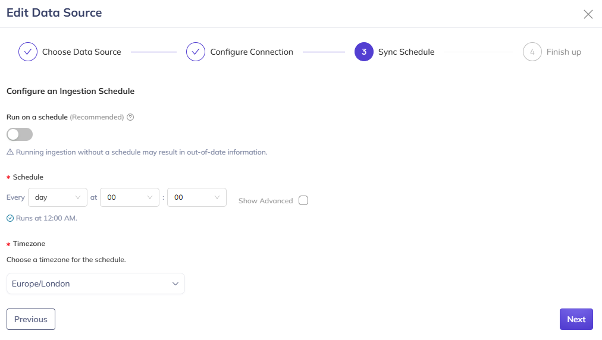Click the Configure Connection checkmark circle

tap(196, 52)
